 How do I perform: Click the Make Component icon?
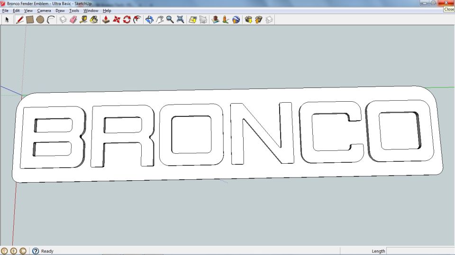pyautogui.click(x=63, y=20)
